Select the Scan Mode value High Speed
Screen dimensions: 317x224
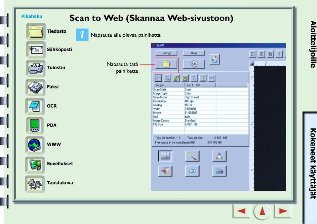pos(192,97)
